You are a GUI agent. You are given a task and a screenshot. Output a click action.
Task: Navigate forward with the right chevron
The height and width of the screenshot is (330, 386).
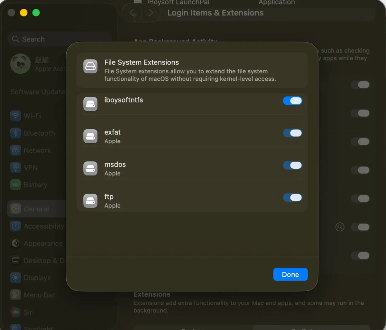pyautogui.click(x=150, y=13)
